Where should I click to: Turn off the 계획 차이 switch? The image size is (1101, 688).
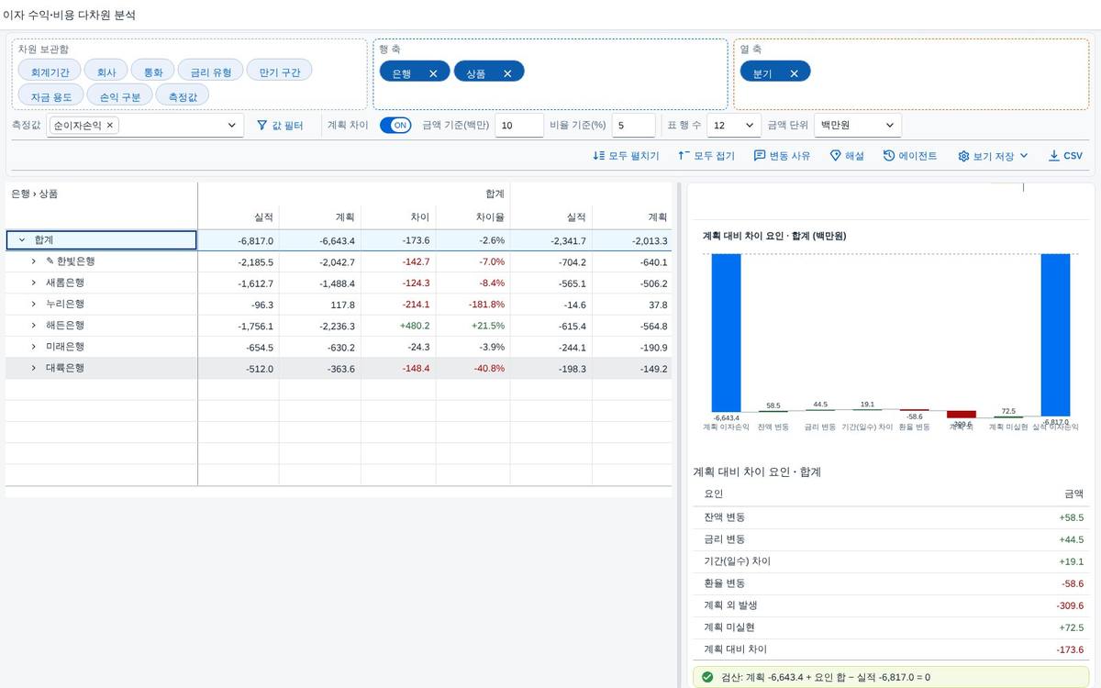pyautogui.click(x=395, y=126)
